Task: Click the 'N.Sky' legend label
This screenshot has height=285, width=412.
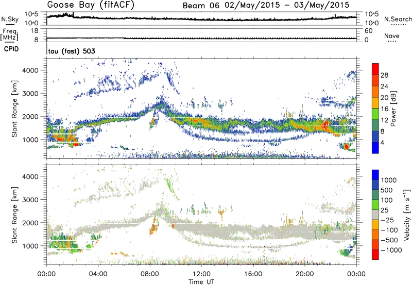Action: tap(10, 19)
